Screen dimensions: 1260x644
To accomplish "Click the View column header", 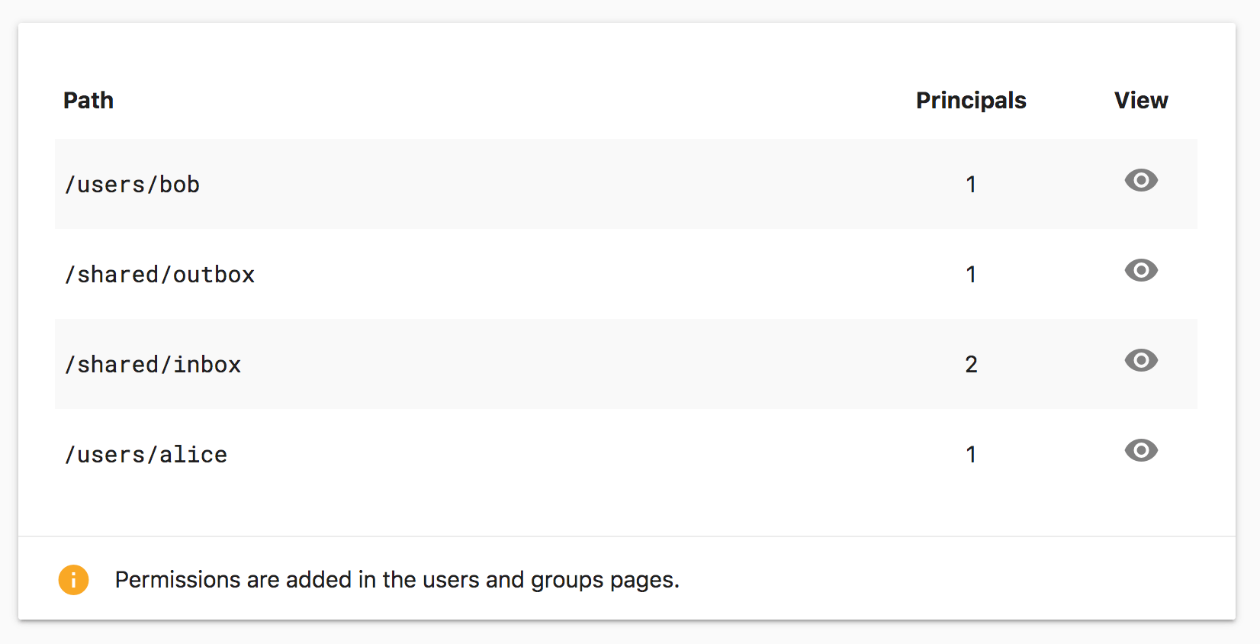I will [1141, 101].
